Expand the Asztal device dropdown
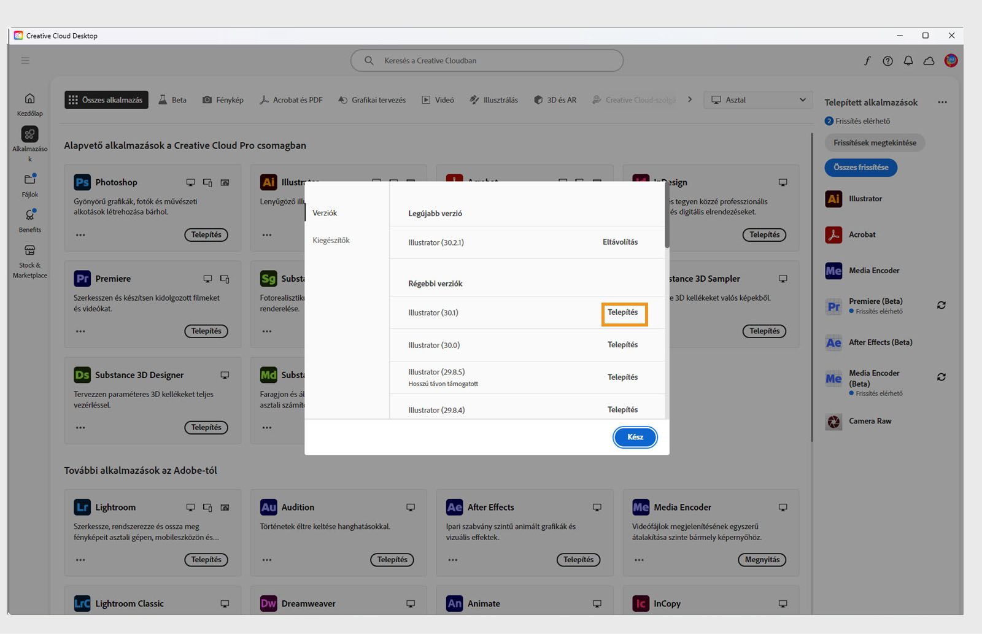Viewport: 982px width, 634px height. [x=758, y=99]
